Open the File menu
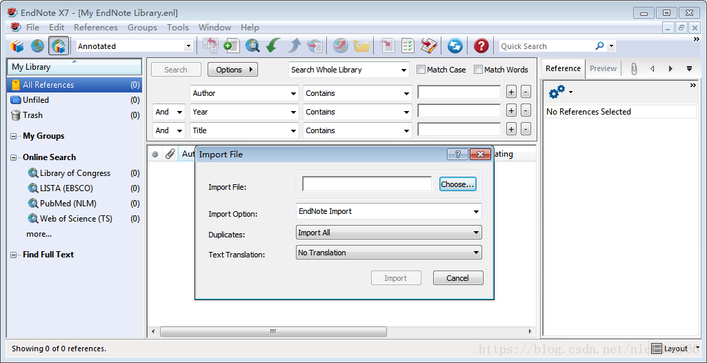Viewport: 707px width, 363px height. coord(32,28)
